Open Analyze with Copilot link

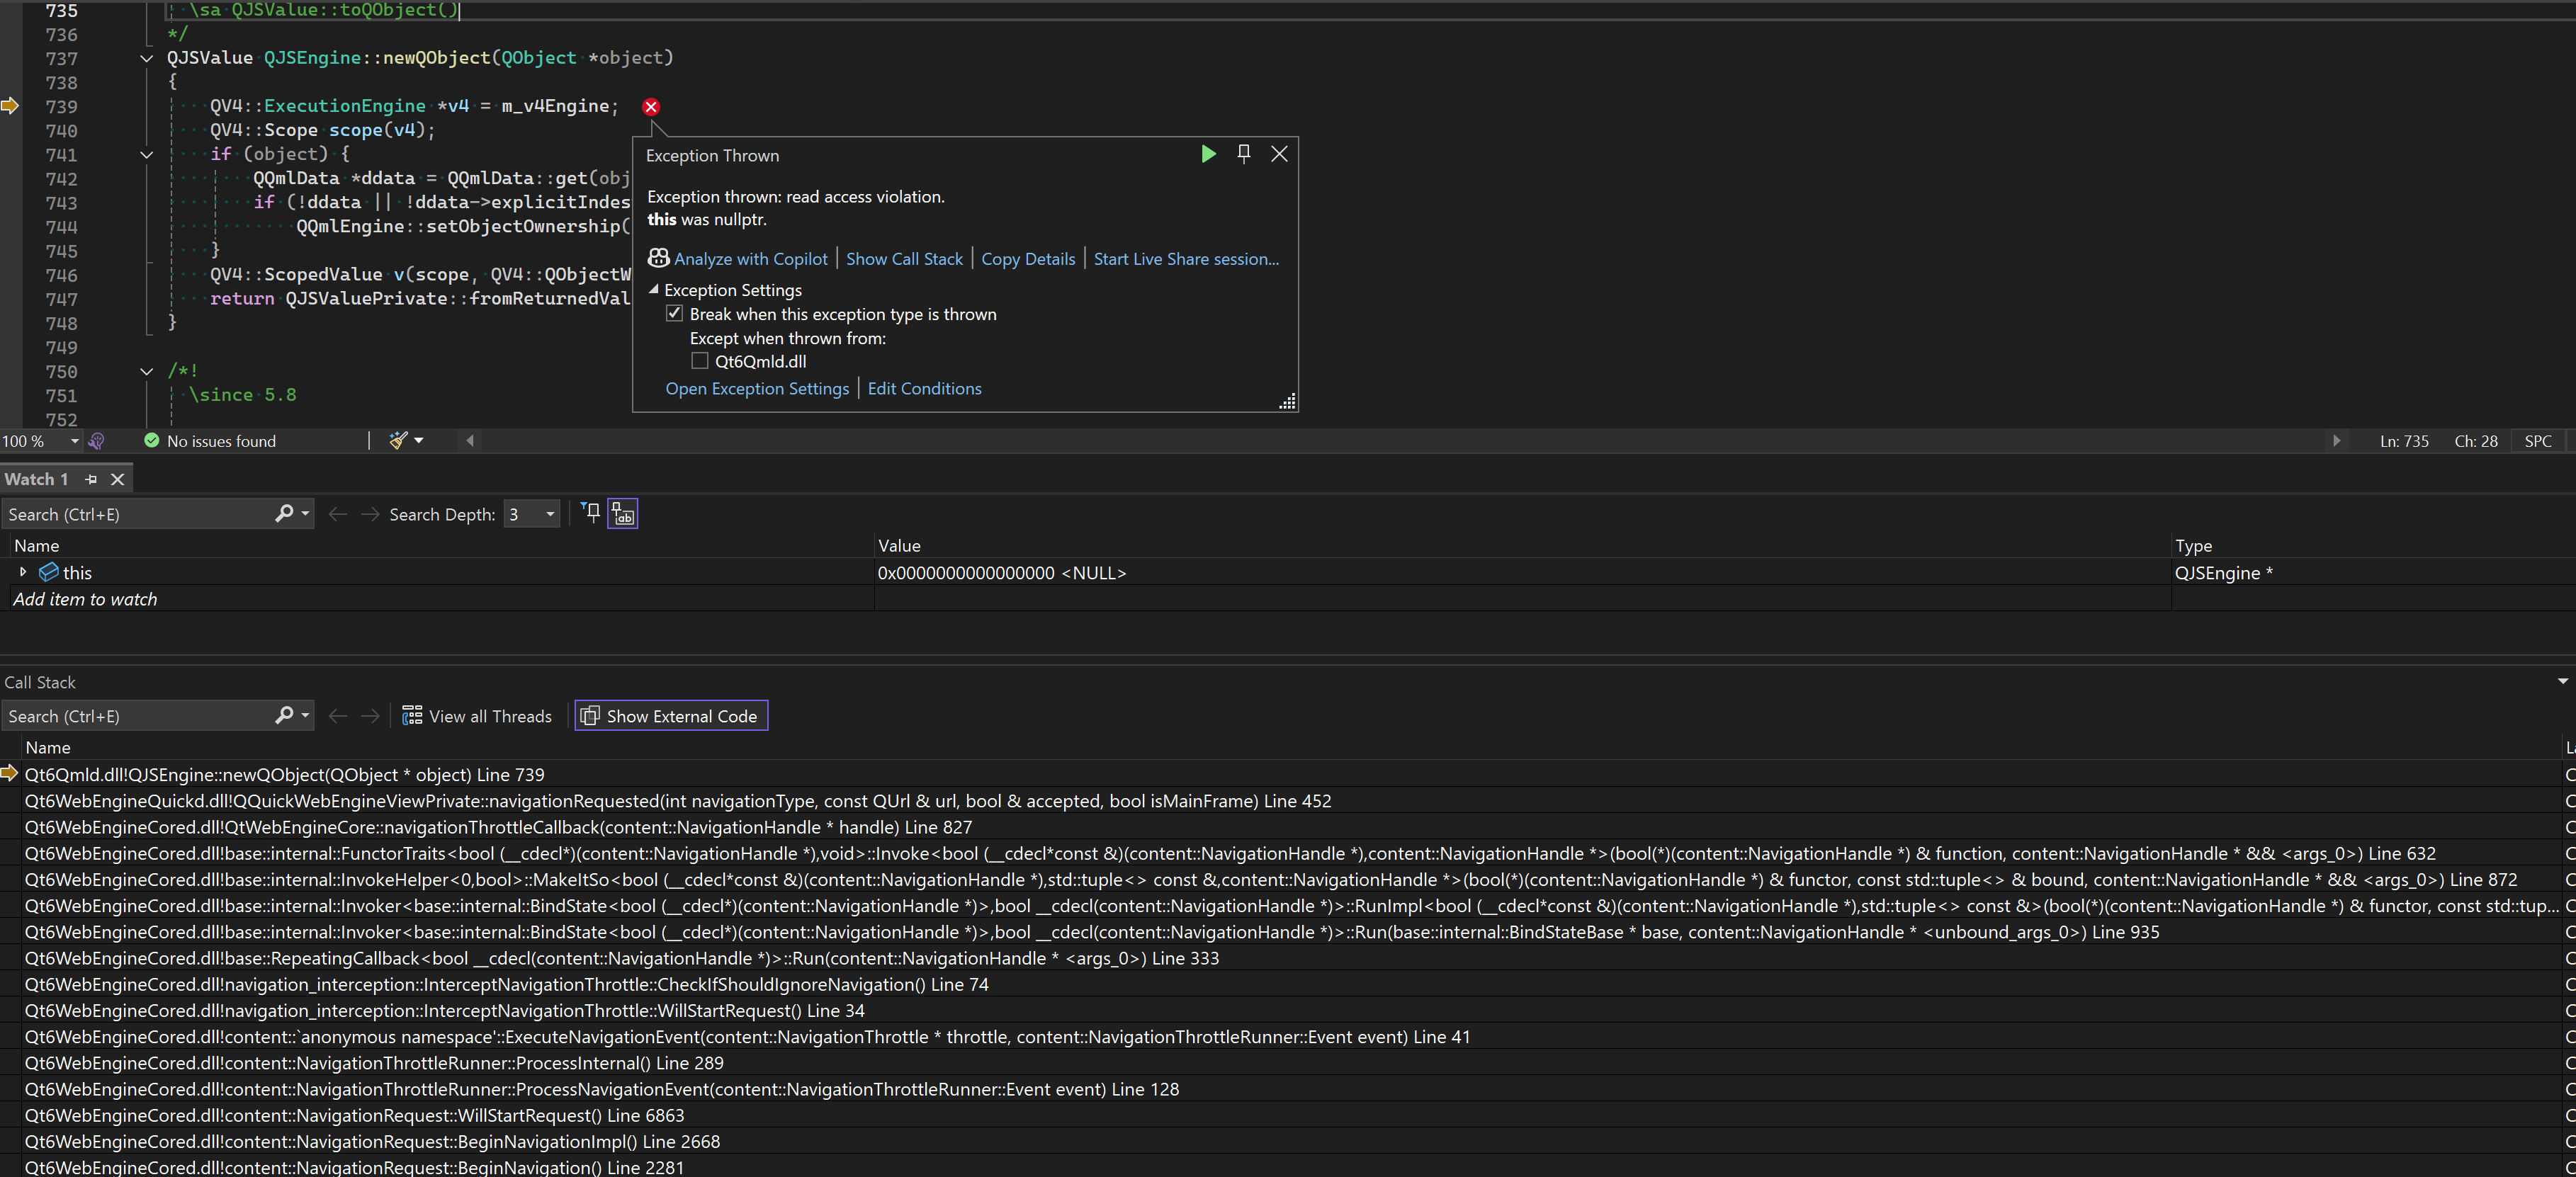[x=751, y=259]
